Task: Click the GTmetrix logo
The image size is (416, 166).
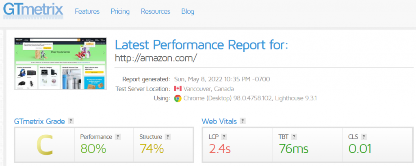Action: pyautogui.click(x=33, y=10)
